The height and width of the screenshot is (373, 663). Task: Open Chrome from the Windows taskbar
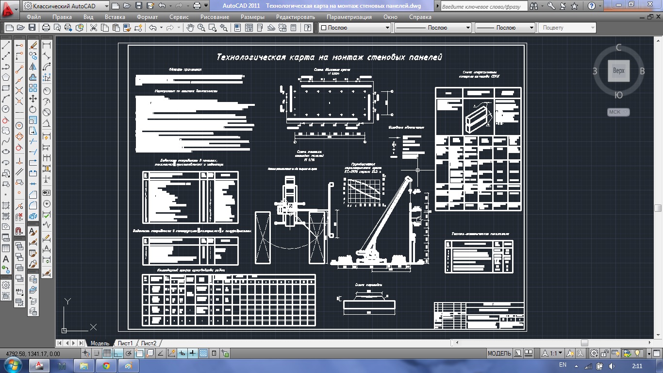click(x=106, y=366)
